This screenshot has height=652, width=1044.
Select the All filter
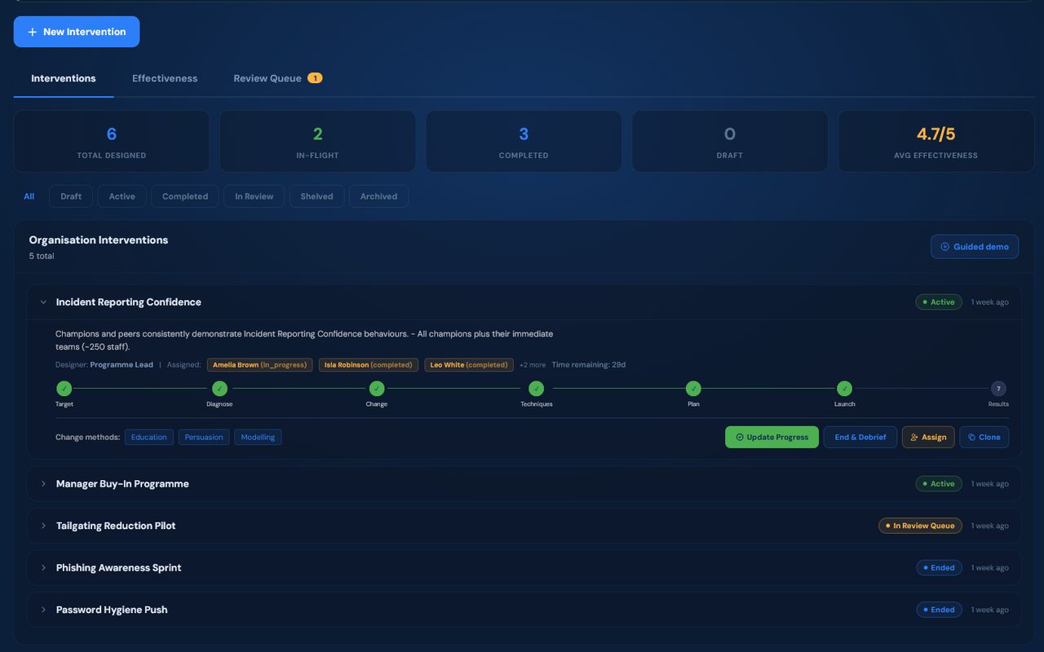coord(29,196)
